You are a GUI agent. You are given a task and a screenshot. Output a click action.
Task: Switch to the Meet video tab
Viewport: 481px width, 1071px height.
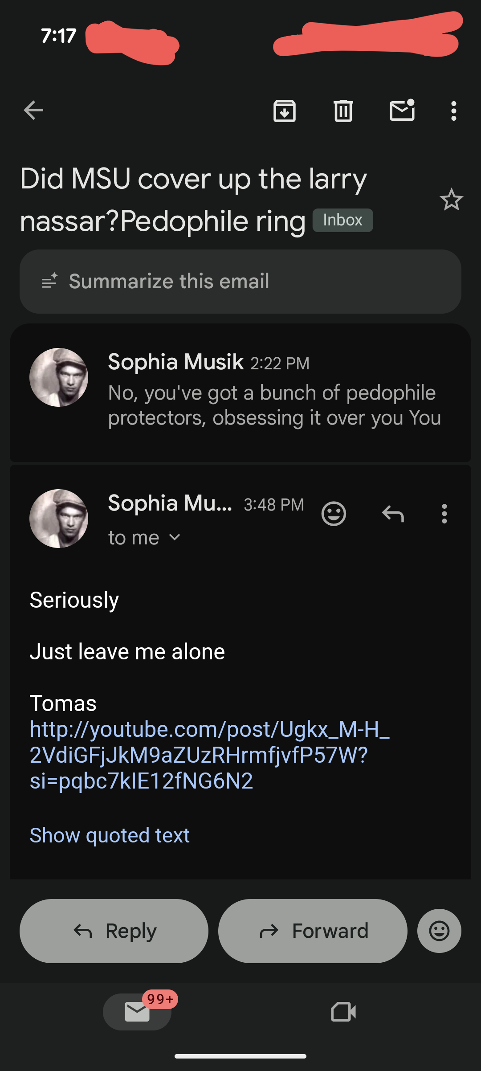pyautogui.click(x=343, y=1012)
